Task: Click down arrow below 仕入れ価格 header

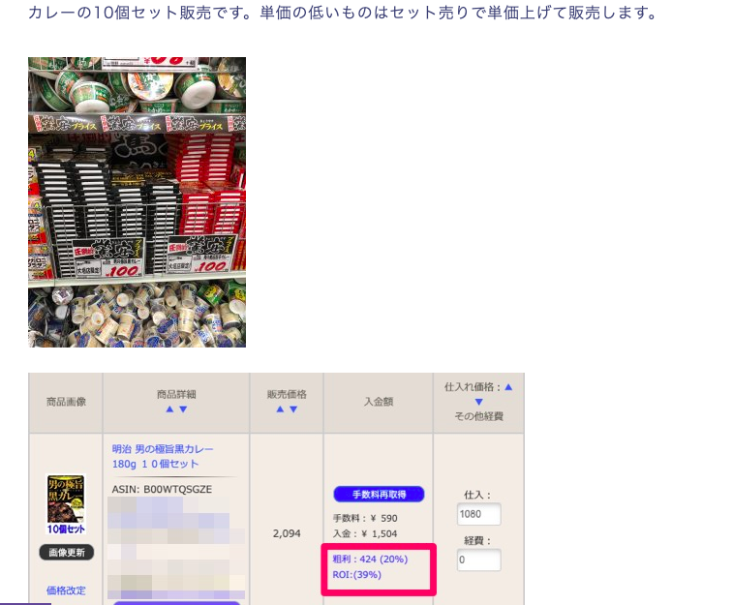Action: [x=477, y=402]
